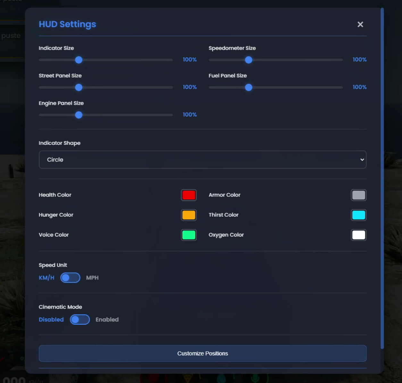Edit the green Voice Color swatch
The height and width of the screenshot is (383, 402).
188,235
